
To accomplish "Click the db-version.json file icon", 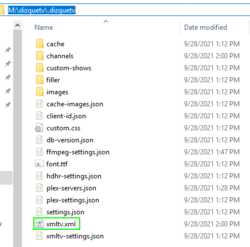I will pos(39,140).
